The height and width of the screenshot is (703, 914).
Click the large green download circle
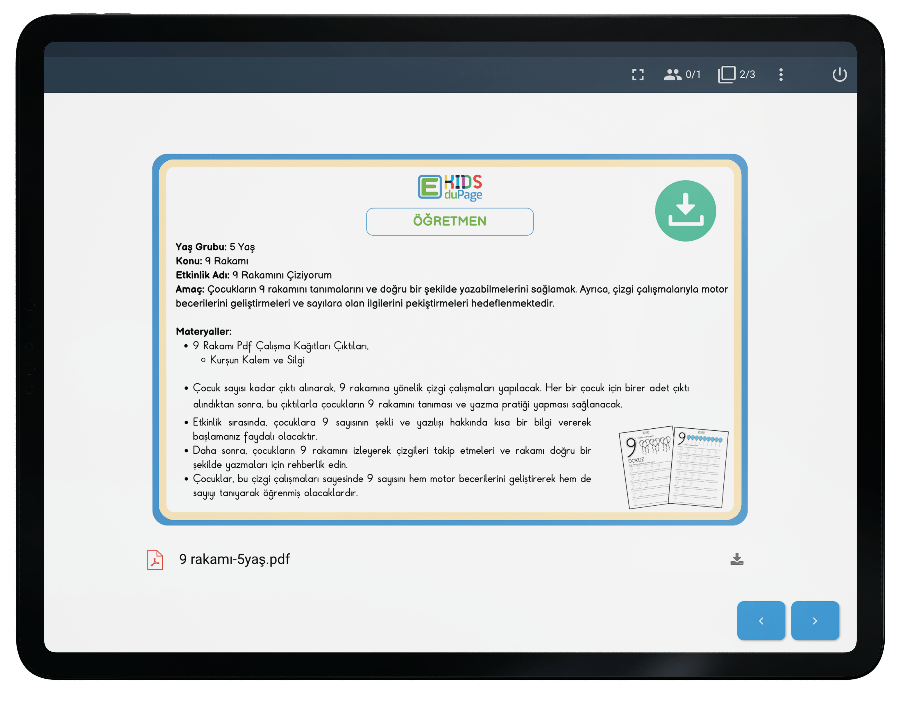click(685, 210)
